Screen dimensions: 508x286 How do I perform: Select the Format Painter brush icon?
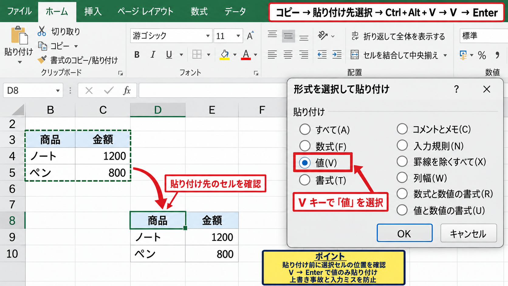click(x=42, y=60)
